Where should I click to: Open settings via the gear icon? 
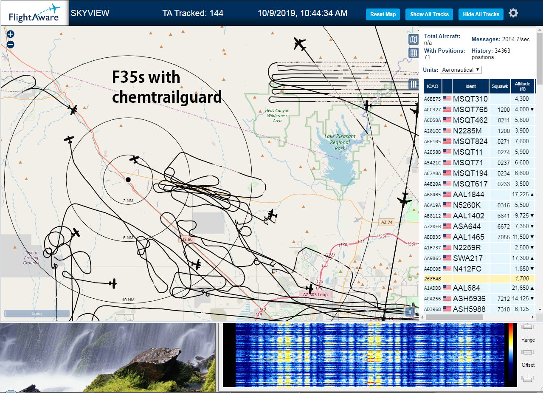pyautogui.click(x=513, y=13)
